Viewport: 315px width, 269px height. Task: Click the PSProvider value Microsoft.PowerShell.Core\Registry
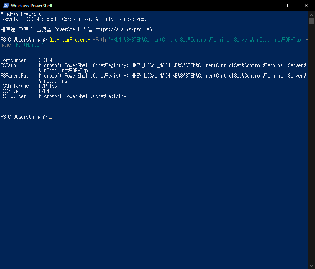tap(83, 96)
